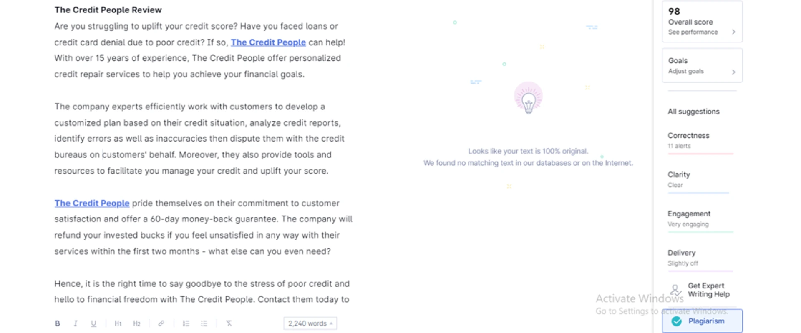The height and width of the screenshot is (333, 801).
Task: Toggle bold formatting in the editor toolbar
Action: click(58, 323)
